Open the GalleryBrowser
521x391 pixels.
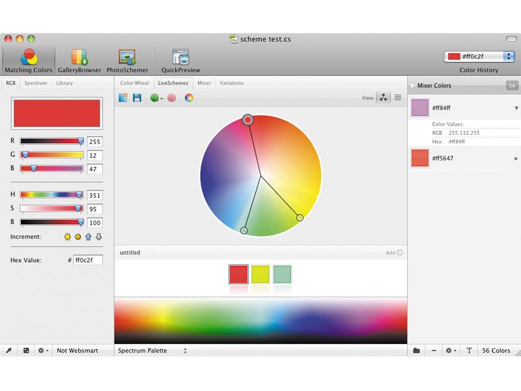click(x=78, y=57)
